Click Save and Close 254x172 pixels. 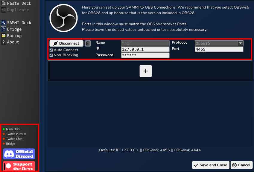(x=211, y=165)
